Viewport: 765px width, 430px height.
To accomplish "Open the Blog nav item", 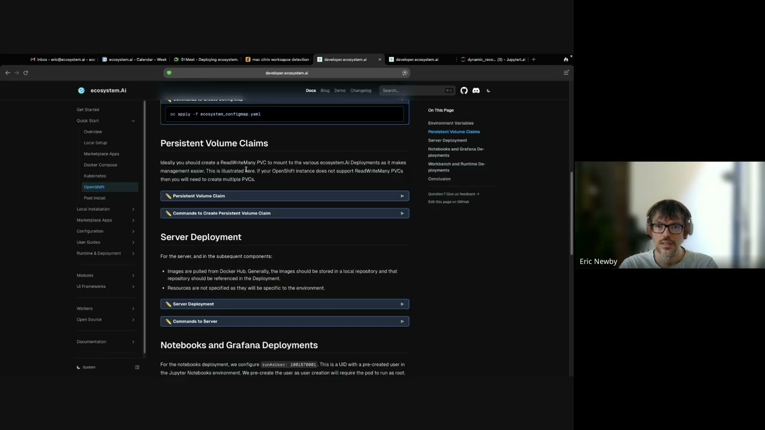I will 325,90.
